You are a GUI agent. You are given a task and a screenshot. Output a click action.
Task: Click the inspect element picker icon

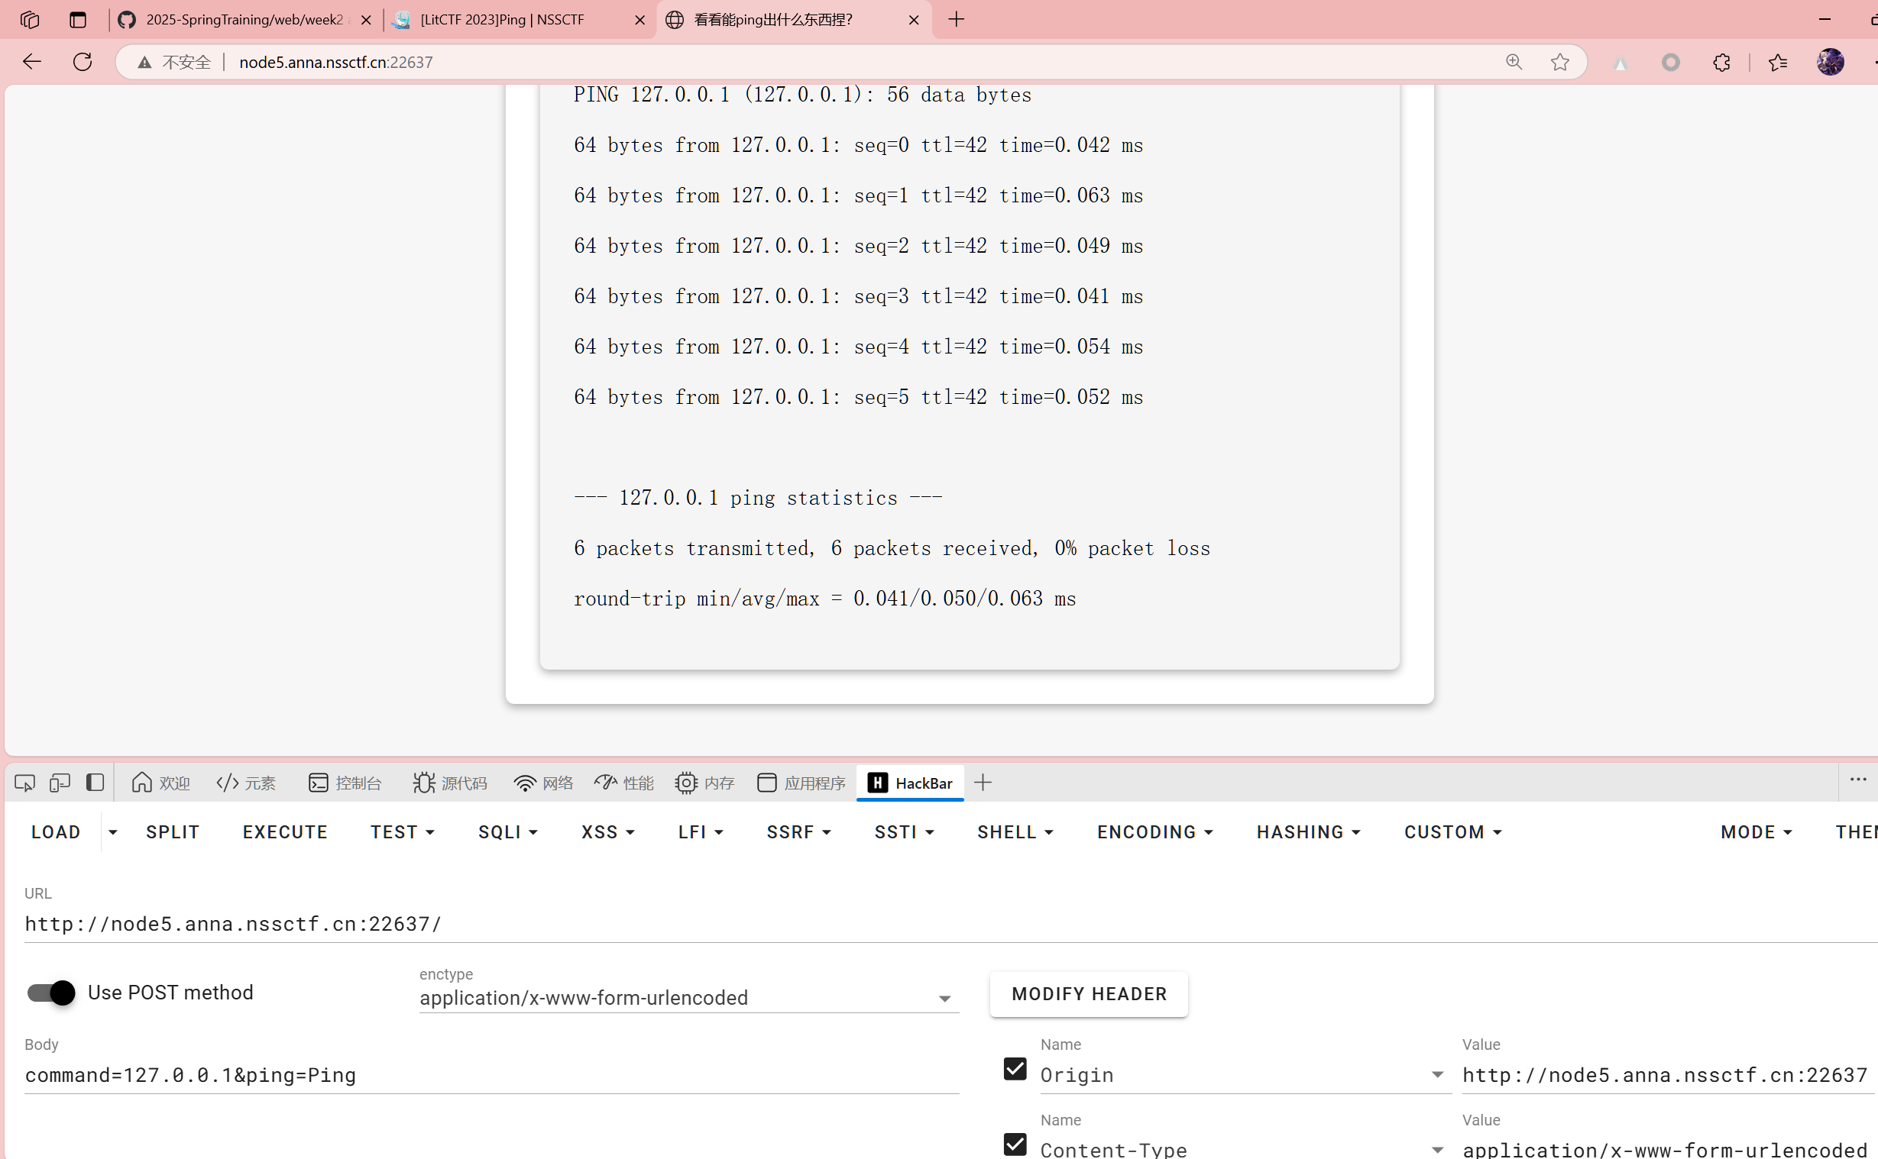(24, 783)
